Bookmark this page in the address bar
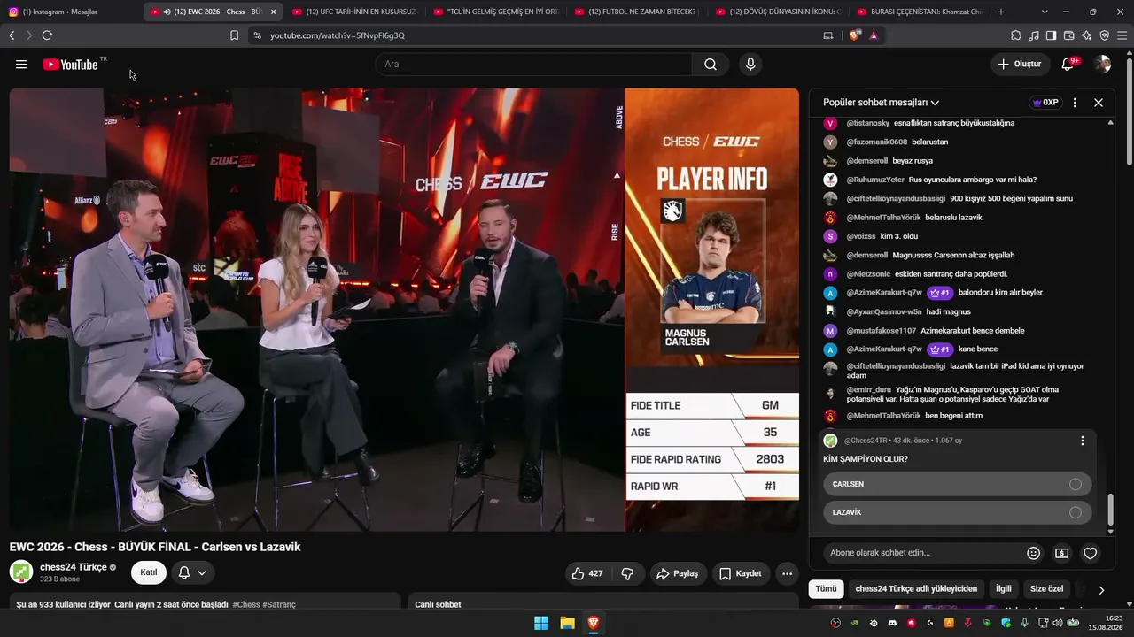Viewport: 1134px width, 637px height. point(234,35)
